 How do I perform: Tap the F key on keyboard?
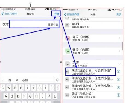click(24, 96)
